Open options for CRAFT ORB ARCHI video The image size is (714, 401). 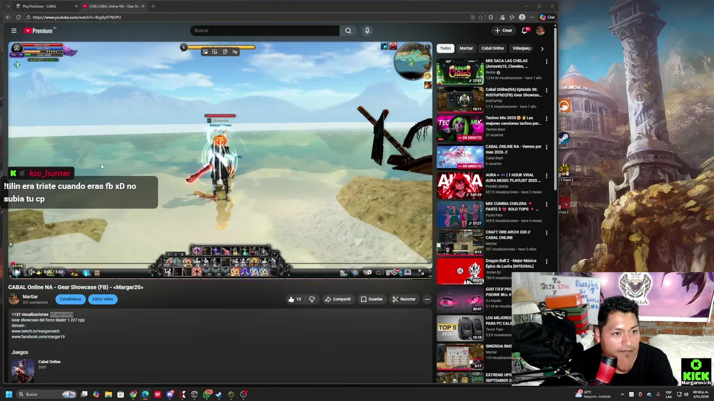546,233
